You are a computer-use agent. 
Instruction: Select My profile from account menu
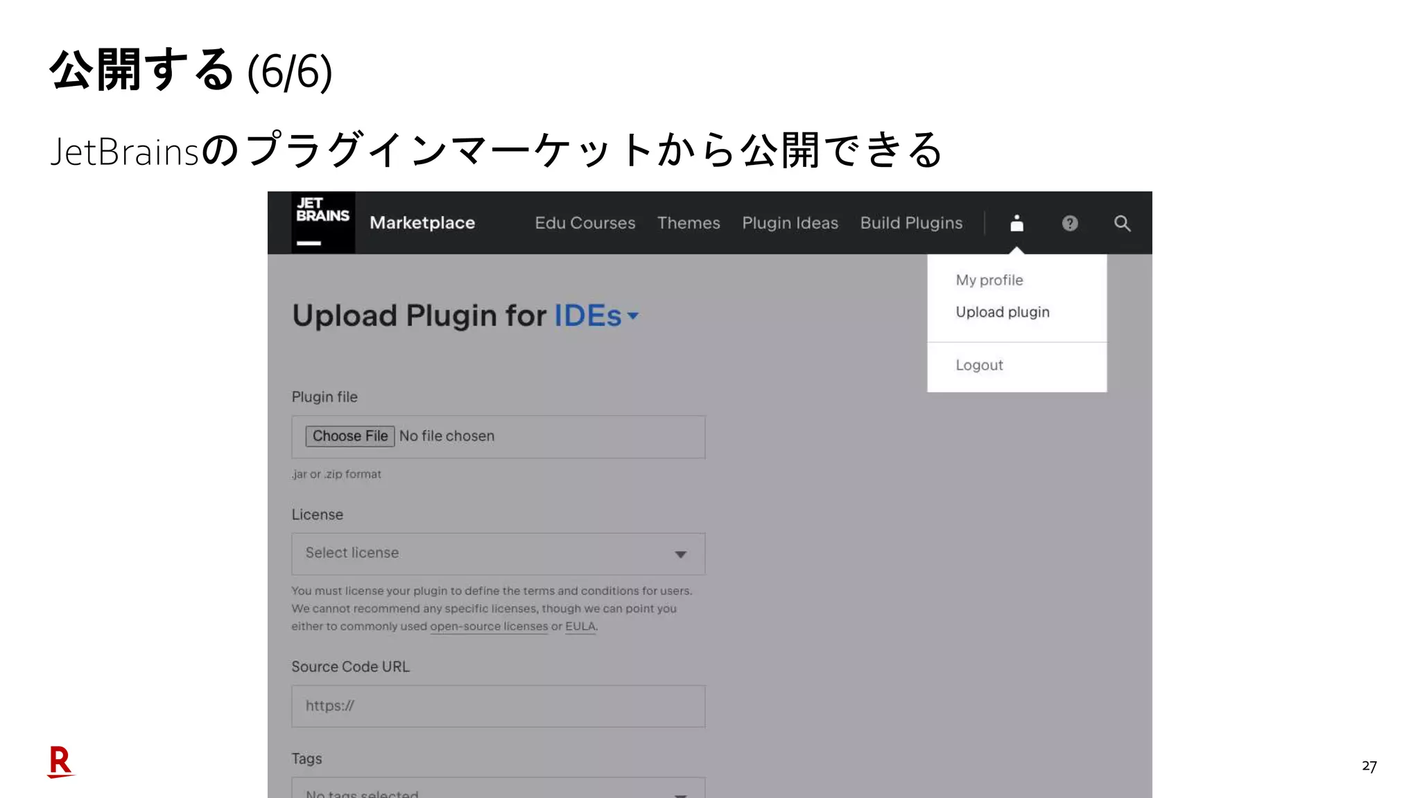tap(989, 280)
